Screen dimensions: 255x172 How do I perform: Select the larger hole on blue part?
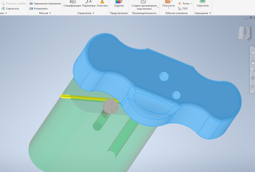click(164, 76)
